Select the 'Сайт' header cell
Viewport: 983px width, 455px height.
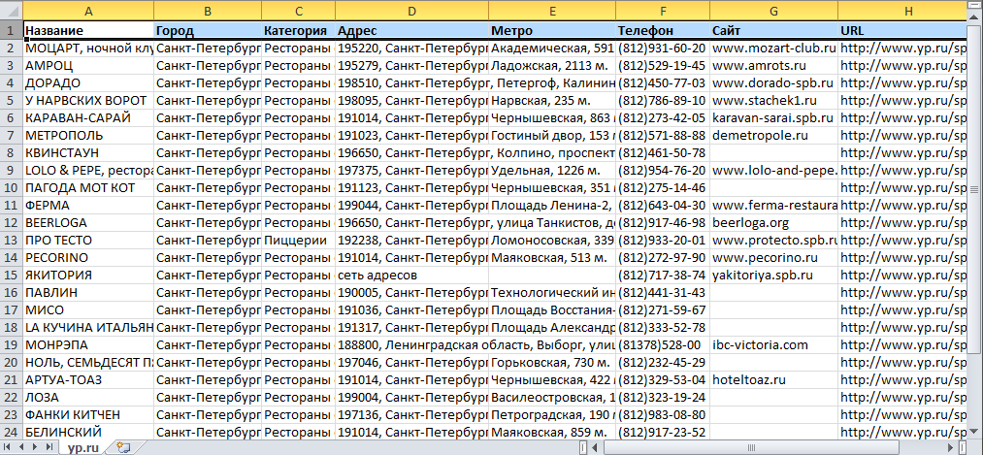pos(773,30)
